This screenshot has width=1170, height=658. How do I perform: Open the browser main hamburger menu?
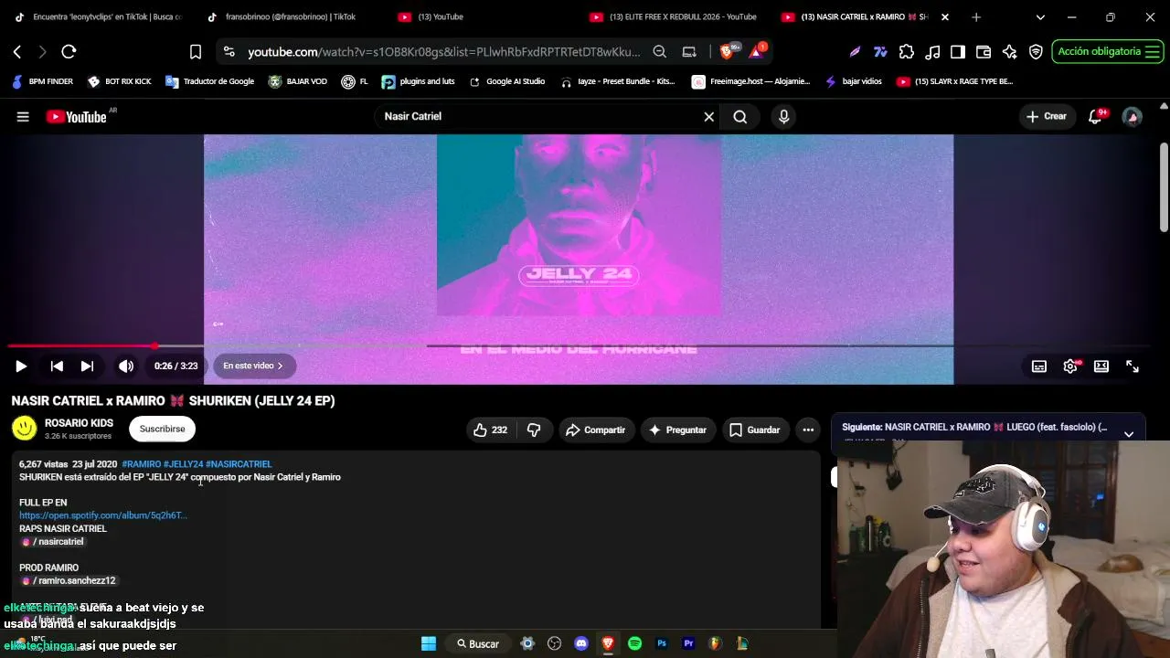tap(1153, 52)
